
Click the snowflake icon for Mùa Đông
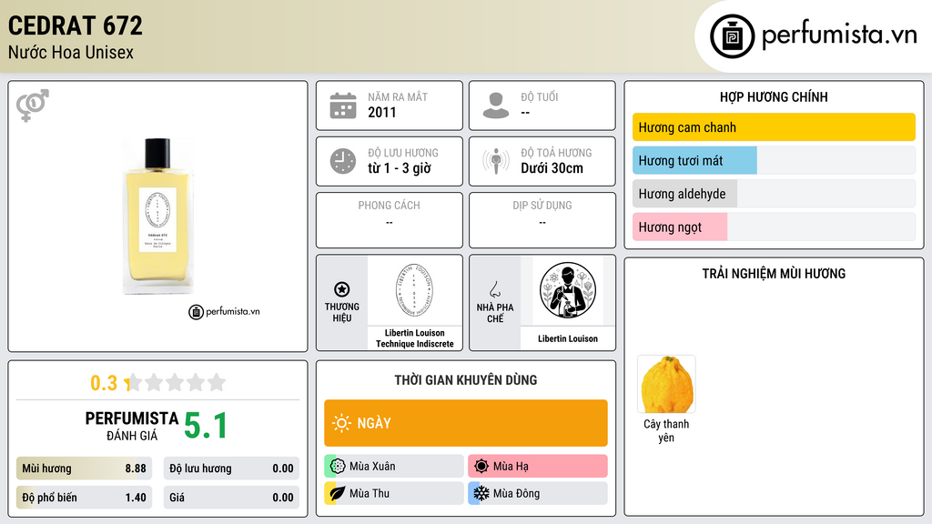(481, 493)
